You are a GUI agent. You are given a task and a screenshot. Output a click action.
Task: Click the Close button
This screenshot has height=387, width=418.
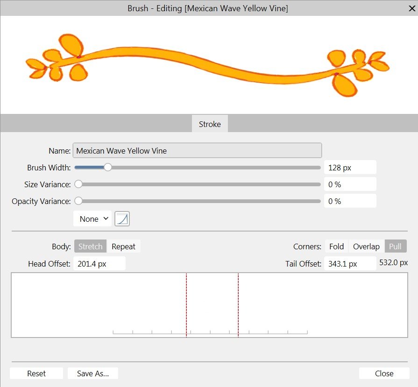(x=384, y=373)
